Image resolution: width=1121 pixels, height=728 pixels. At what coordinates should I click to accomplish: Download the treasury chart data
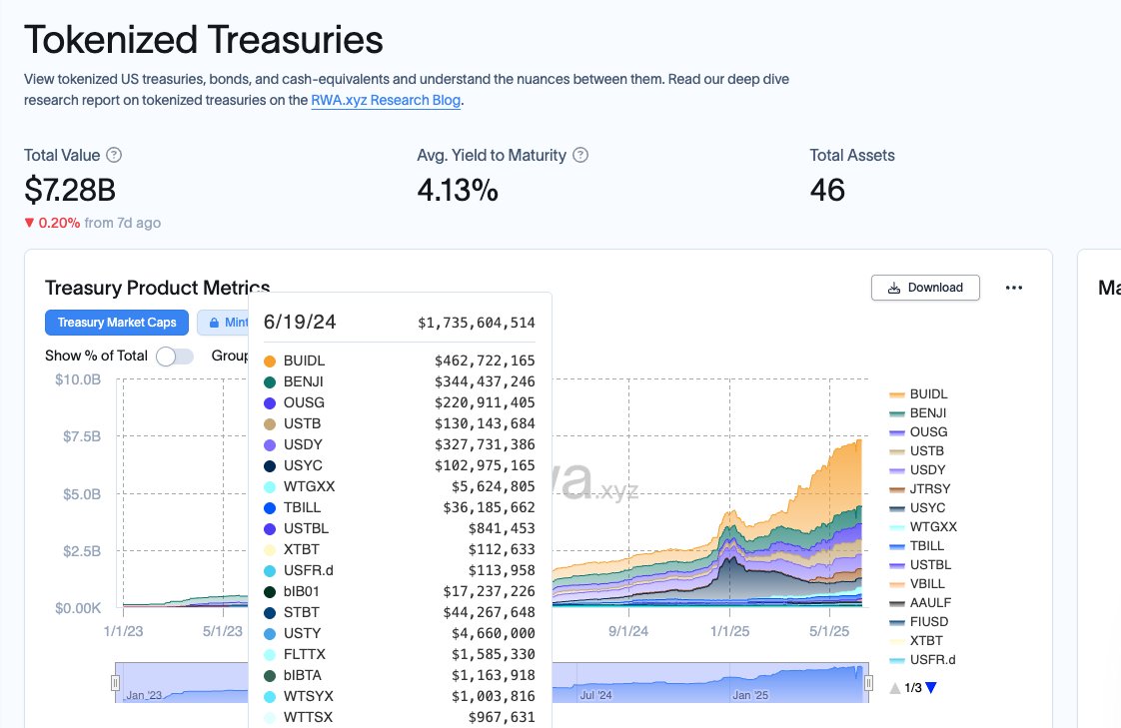click(925, 288)
